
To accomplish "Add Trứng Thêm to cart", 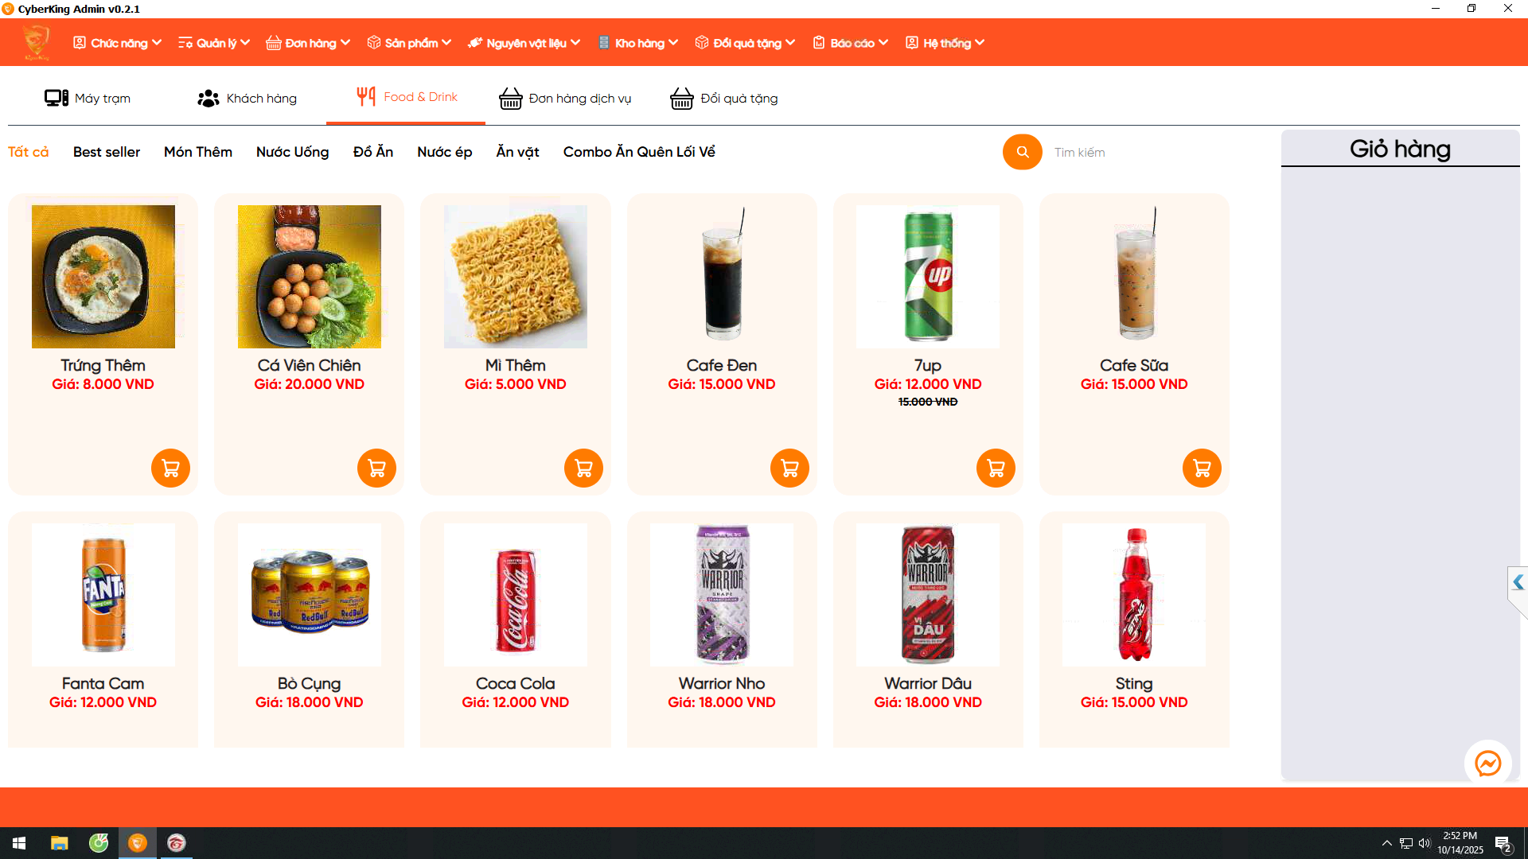I will point(170,468).
